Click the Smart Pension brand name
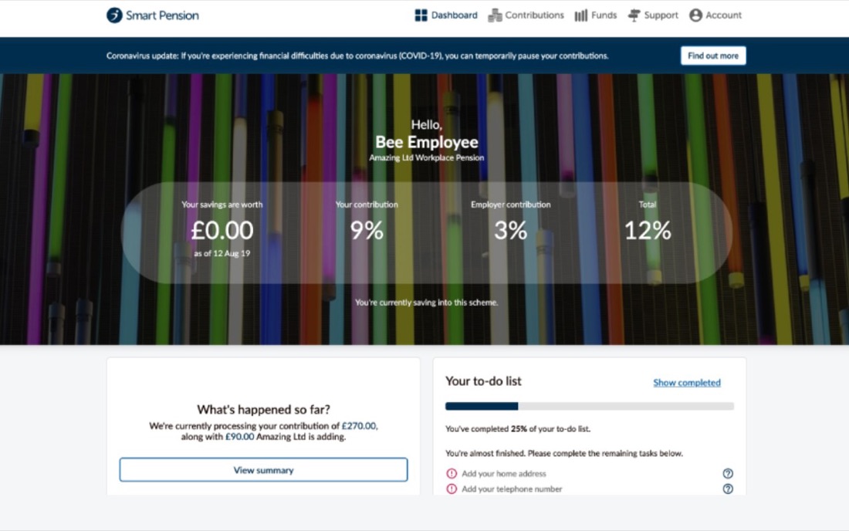Image resolution: width=849 pixels, height=531 pixels. click(x=162, y=15)
